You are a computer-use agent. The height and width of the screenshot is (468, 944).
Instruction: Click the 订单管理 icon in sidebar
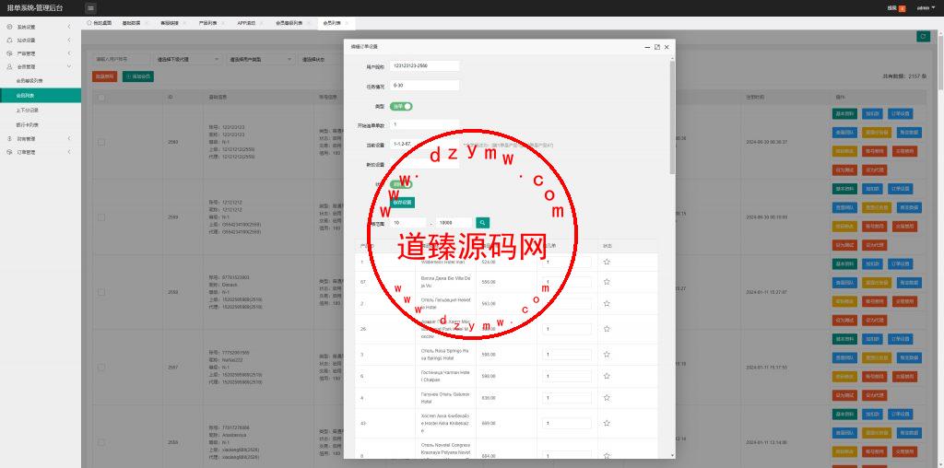tap(9, 152)
